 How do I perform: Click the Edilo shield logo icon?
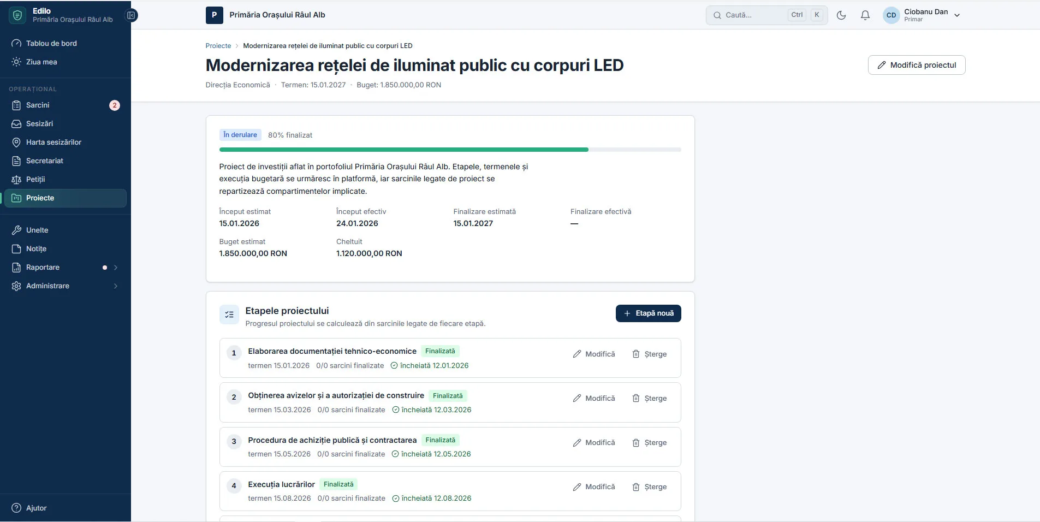[x=17, y=15]
